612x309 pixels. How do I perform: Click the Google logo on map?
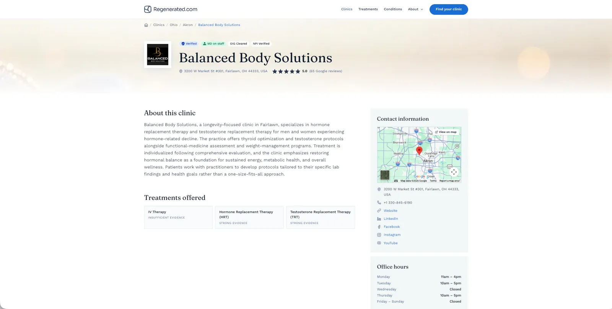420,176
